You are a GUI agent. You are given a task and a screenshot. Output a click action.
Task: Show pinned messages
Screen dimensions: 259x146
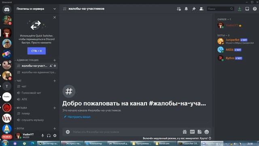point(194,9)
